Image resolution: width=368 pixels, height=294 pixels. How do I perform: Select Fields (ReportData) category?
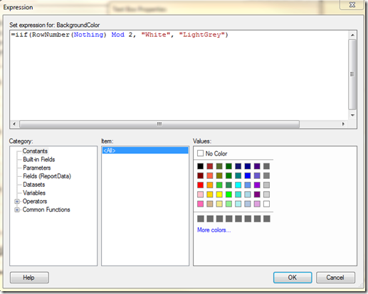[x=47, y=176]
